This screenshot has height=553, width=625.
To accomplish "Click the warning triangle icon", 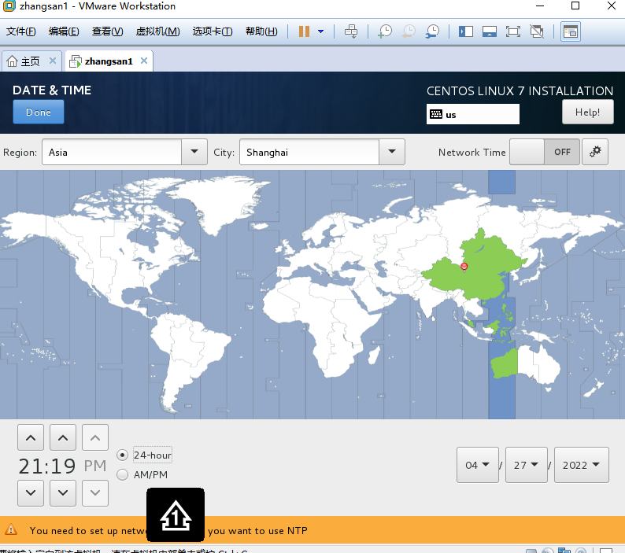I will (x=11, y=529).
